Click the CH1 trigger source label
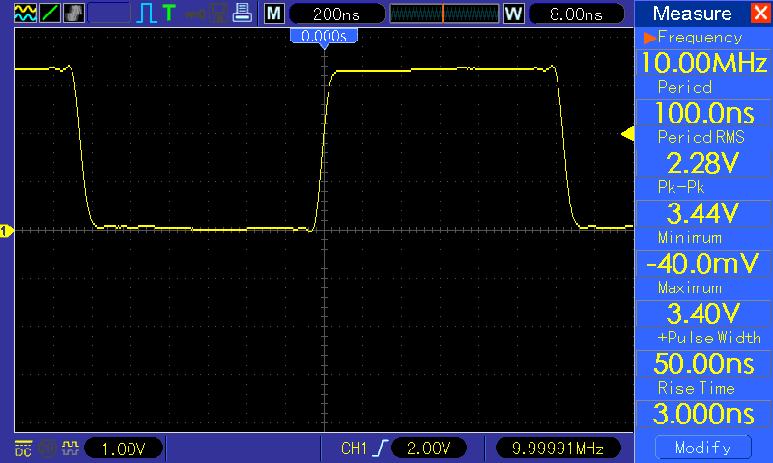This screenshot has height=463, width=773. (354, 449)
